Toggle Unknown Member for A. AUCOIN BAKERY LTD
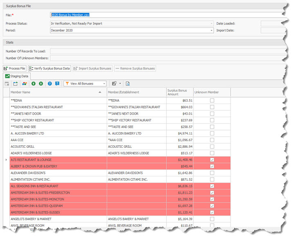Screen dimensions: 294x239 point(212,133)
